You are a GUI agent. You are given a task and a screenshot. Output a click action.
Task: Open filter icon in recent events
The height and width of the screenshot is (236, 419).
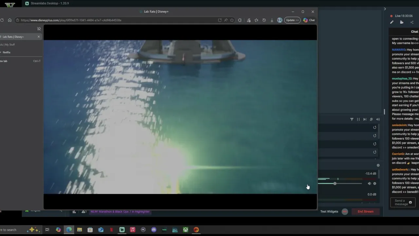point(352,119)
